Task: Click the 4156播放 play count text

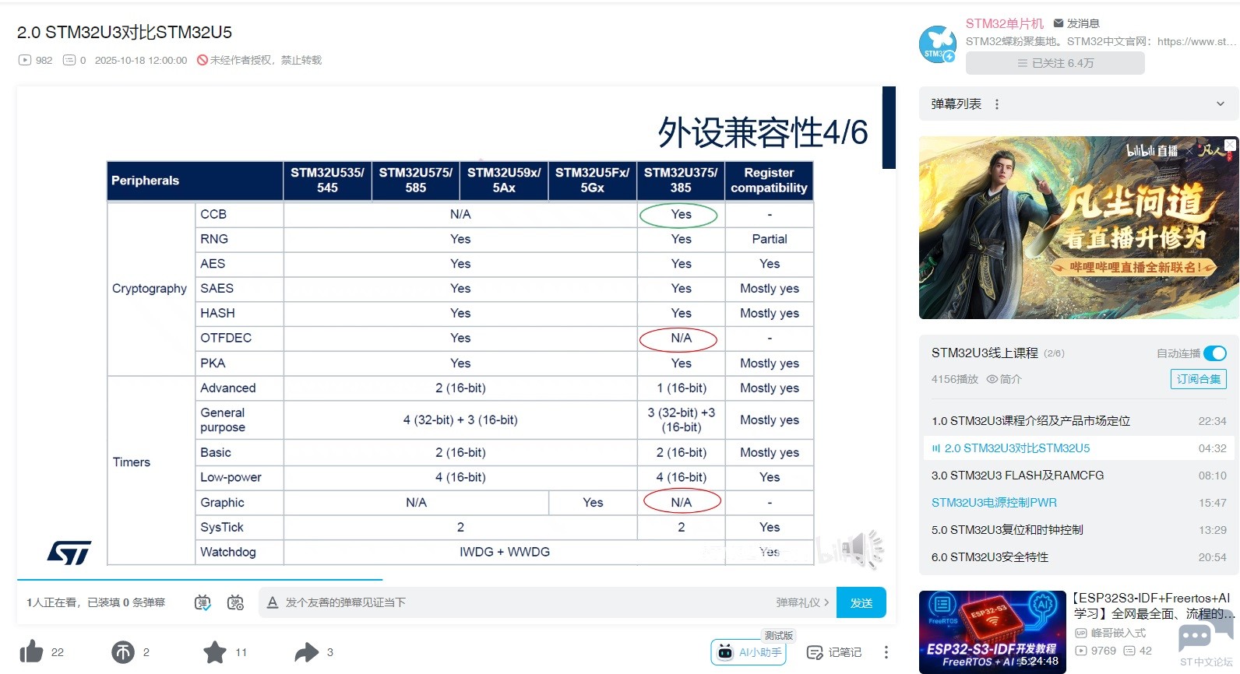Action: (x=955, y=379)
